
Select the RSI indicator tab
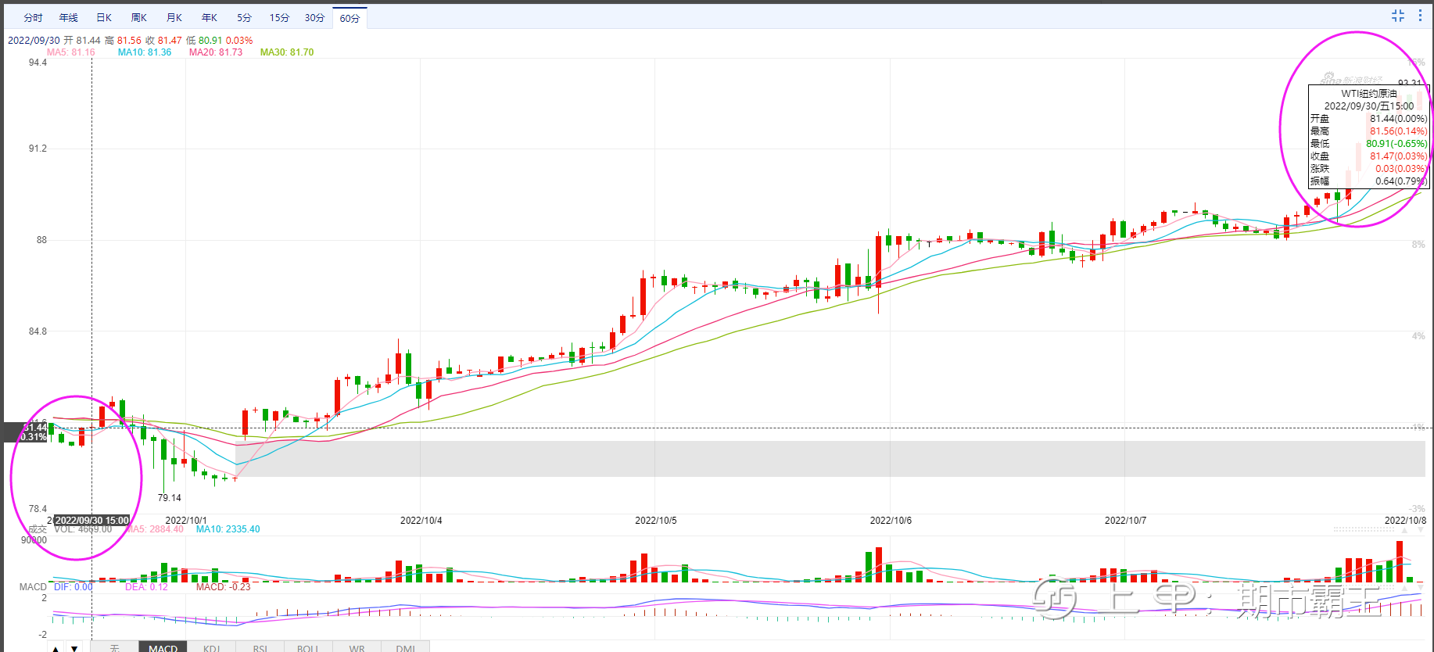click(260, 647)
